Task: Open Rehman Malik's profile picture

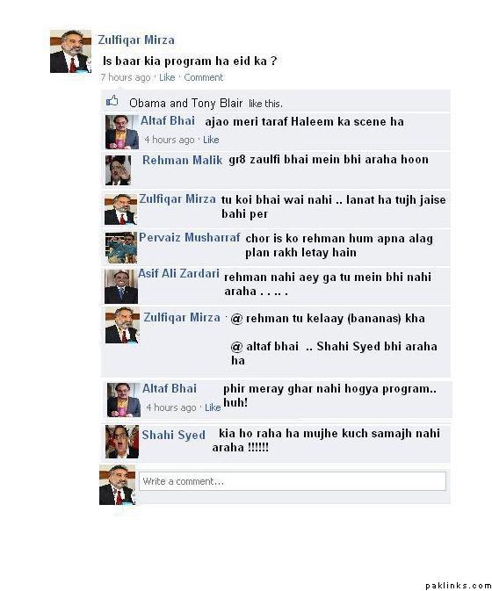Action: pos(118,170)
